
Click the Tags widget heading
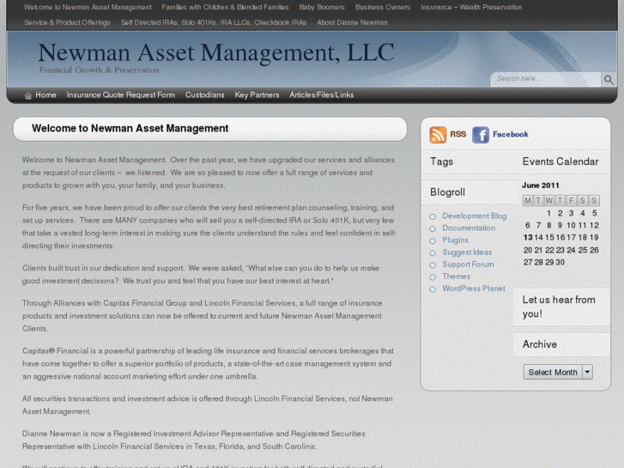coord(441,161)
